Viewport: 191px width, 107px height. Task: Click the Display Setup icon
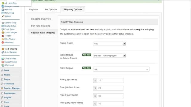[3, 26]
